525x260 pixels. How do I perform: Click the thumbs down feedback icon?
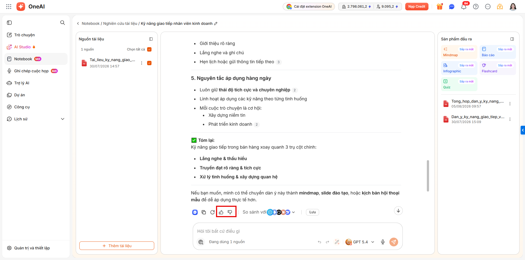(x=230, y=212)
